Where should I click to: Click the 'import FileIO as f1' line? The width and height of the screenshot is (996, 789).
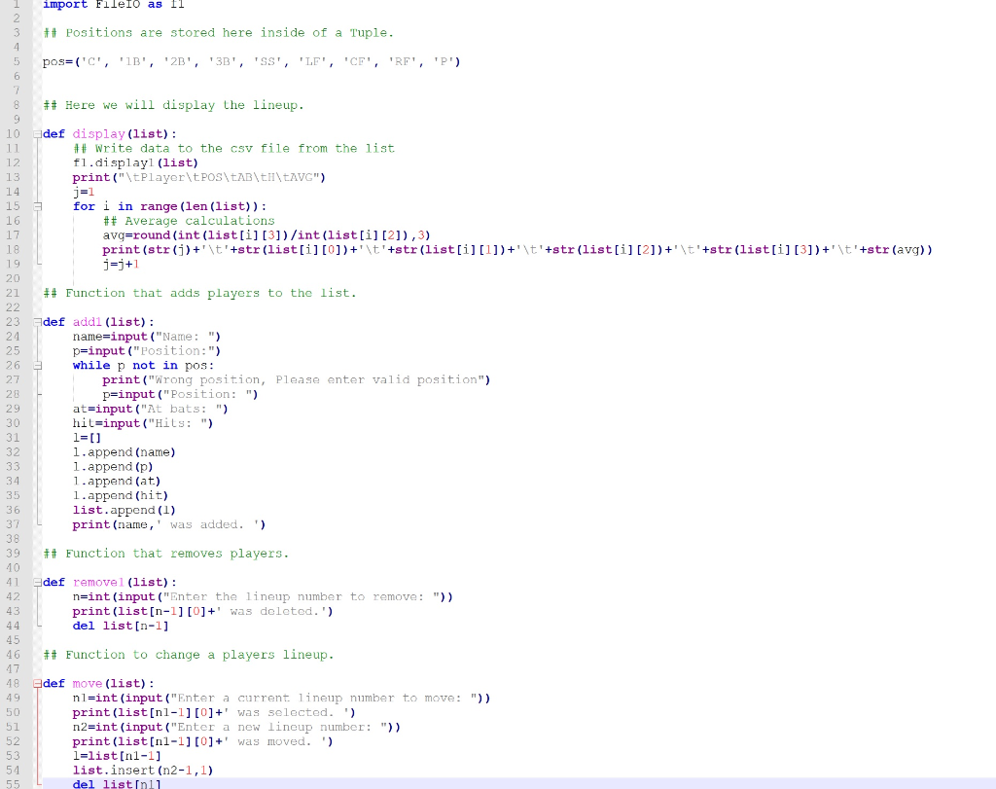pos(114,5)
